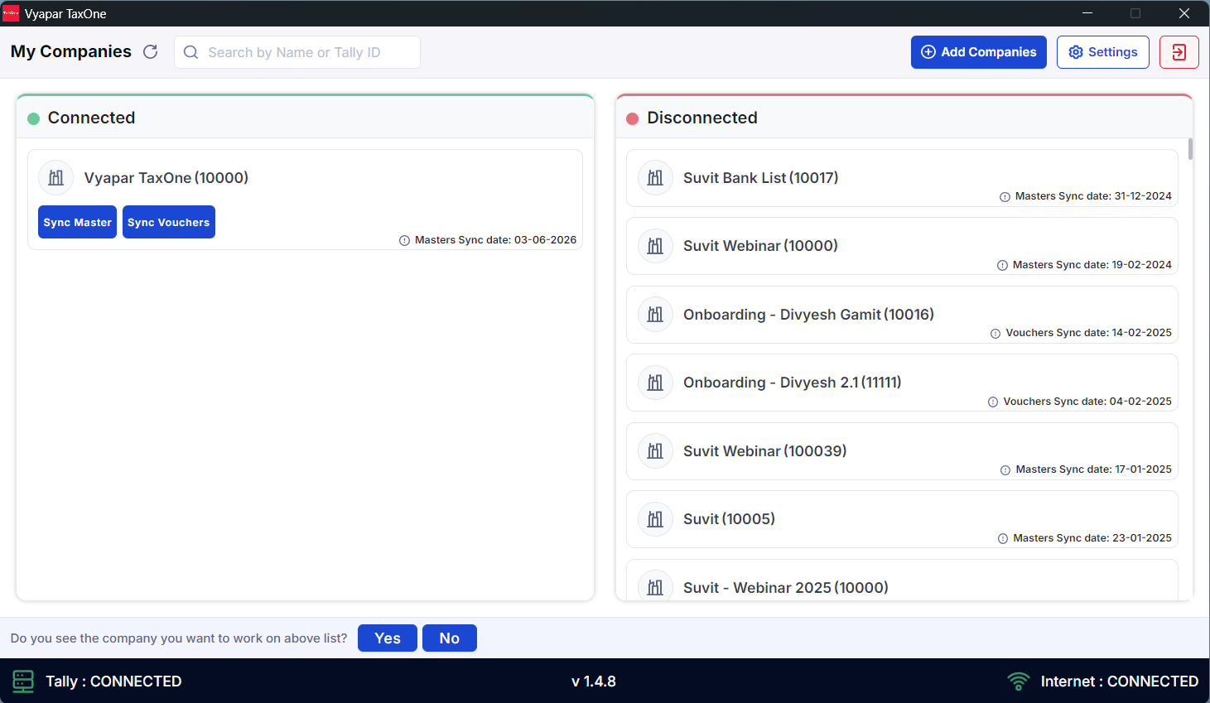Viewport: 1210px width, 703px height.
Task: Click the building icon of Vyapar TaxOne (10000)
Action: point(56,178)
